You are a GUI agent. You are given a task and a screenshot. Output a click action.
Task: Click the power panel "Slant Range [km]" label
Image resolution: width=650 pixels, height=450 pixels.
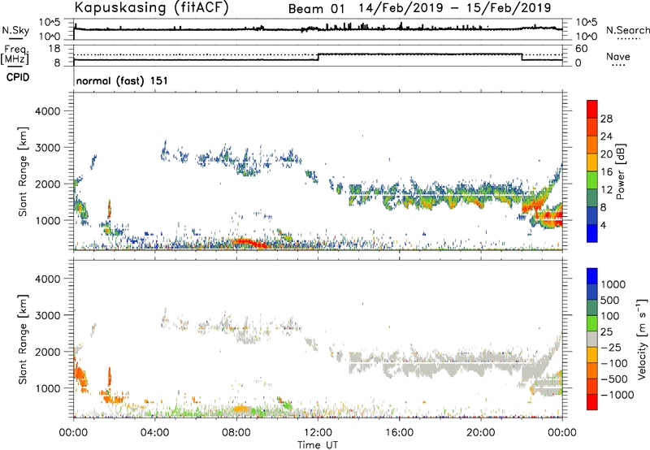pos(23,172)
